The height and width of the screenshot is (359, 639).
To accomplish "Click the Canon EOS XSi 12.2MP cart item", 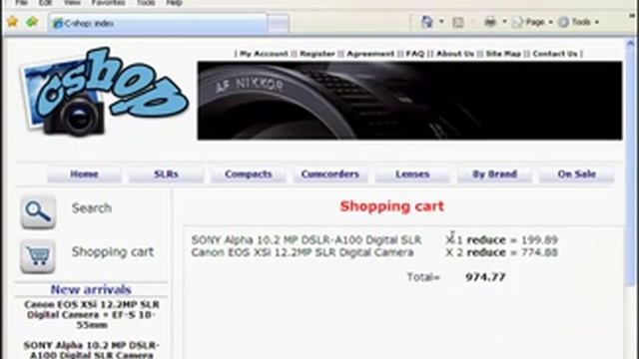I will pos(303,252).
